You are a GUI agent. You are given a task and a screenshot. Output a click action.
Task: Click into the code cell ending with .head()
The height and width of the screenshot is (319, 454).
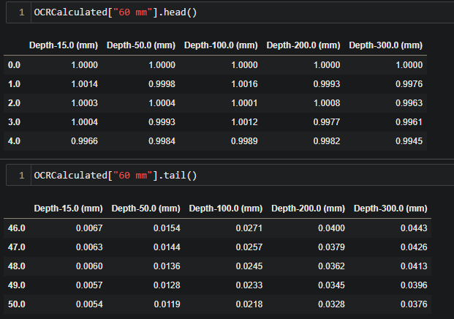[x=243, y=12]
